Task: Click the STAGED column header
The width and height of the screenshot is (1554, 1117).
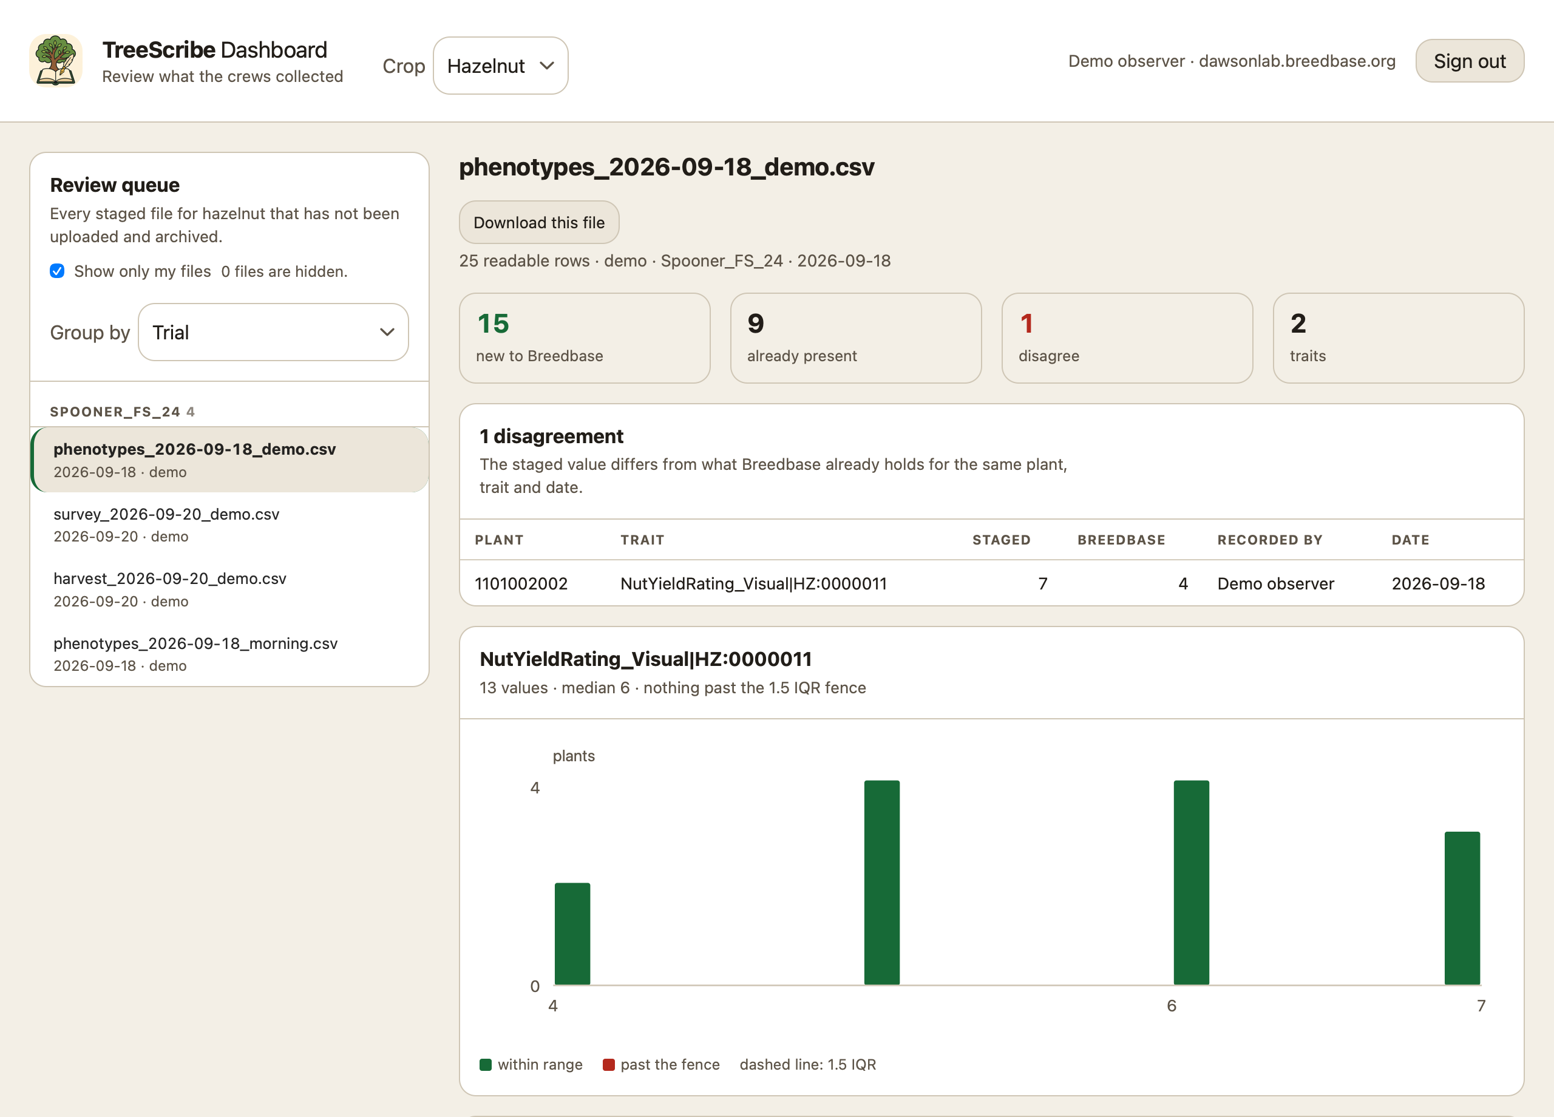Action: [1001, 540]
